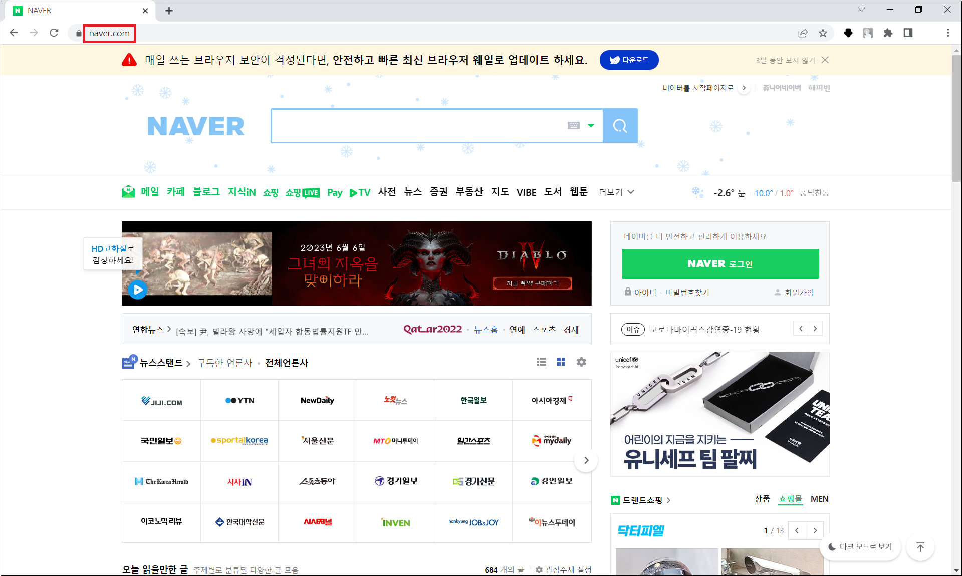Open Chrome side panel toggle
The height and width of the screenshot is (576, 962).
point(908,33)
